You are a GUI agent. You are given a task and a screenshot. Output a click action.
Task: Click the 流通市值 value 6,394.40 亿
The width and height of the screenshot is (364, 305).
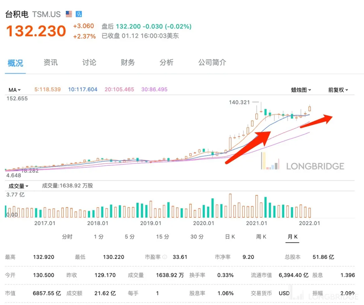point(293,275)
